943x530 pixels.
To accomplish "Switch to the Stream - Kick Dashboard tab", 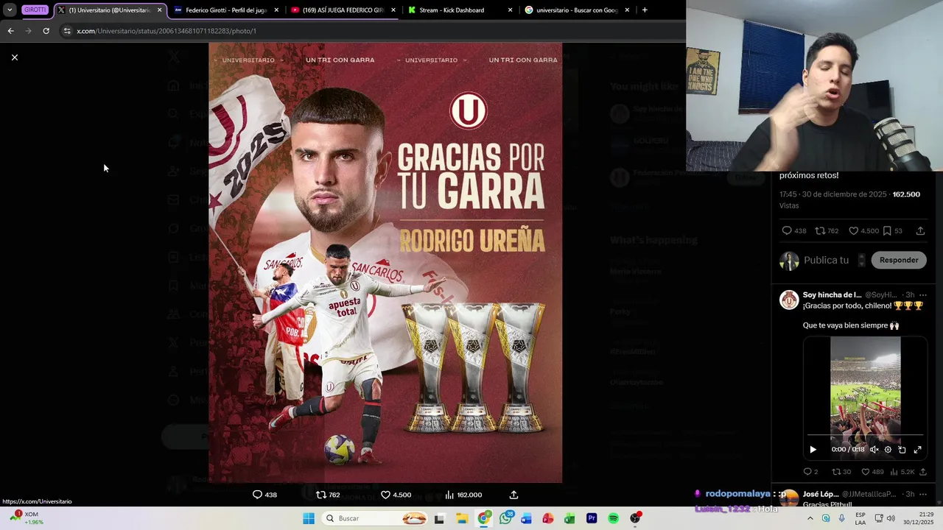I will coord(460,10).
